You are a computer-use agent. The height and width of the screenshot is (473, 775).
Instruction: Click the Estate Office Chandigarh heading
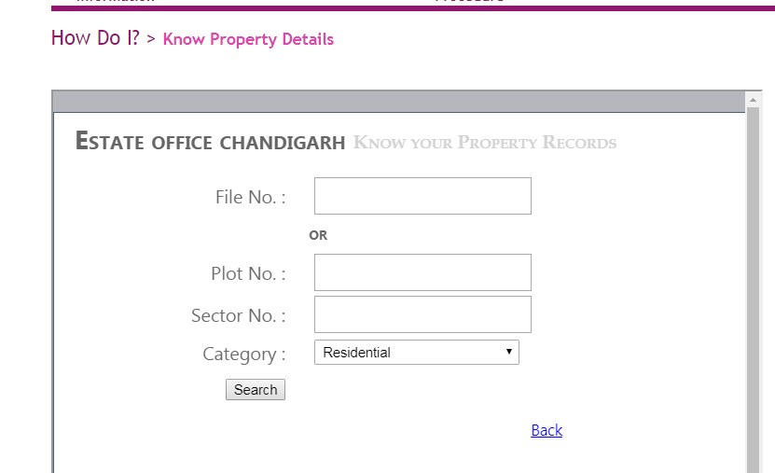(210, 143)
